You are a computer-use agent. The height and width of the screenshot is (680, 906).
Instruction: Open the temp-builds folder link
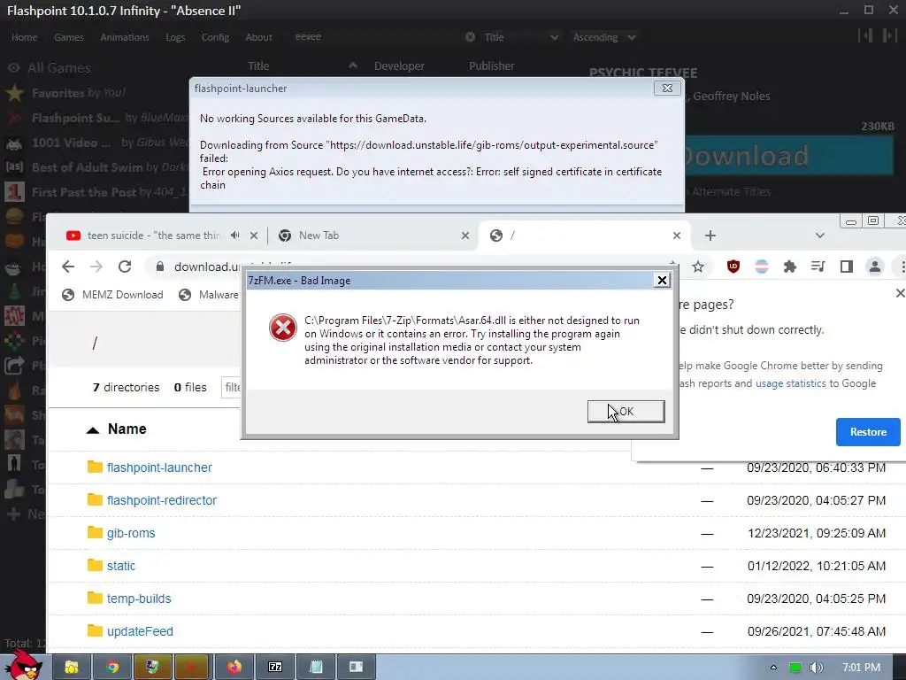139,599
